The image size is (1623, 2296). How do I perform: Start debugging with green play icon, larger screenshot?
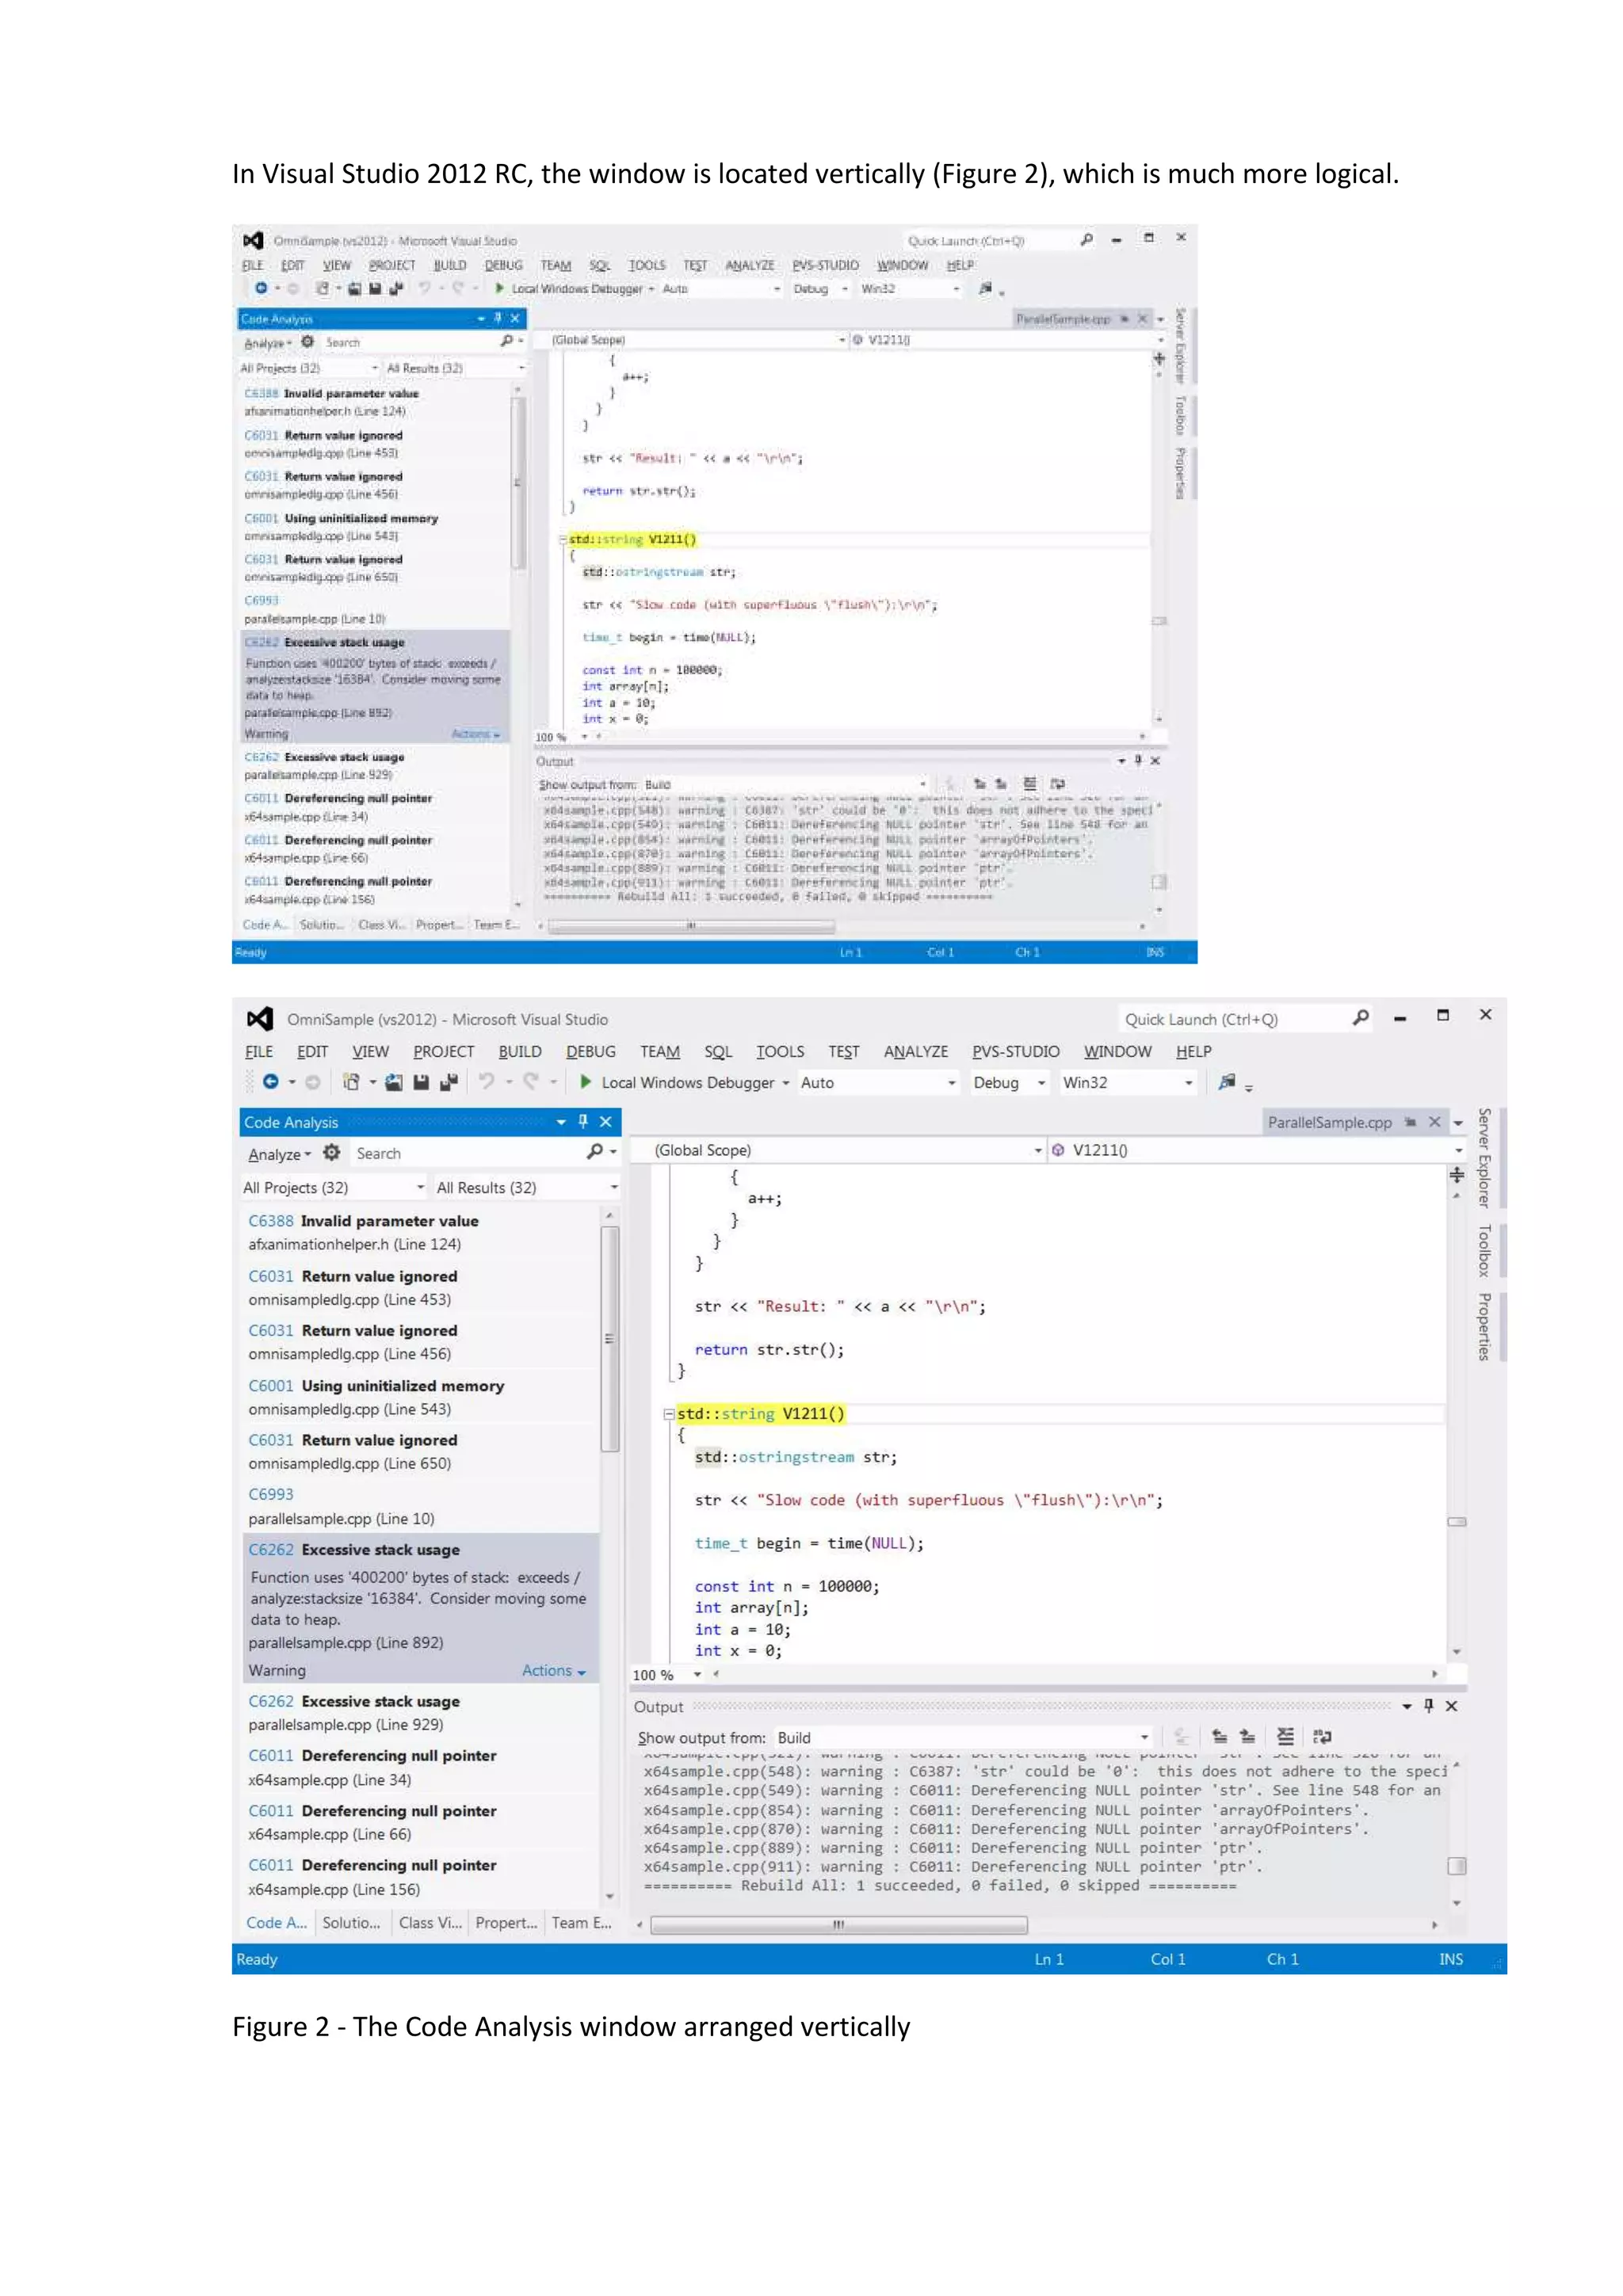point(585,1082)
